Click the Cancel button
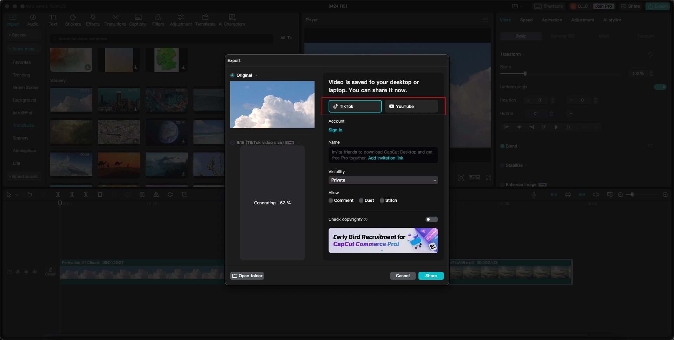 coord(403,276)
